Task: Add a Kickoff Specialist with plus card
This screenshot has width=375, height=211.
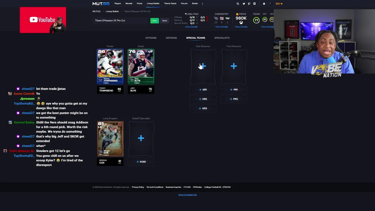Action: pos(141,138)
